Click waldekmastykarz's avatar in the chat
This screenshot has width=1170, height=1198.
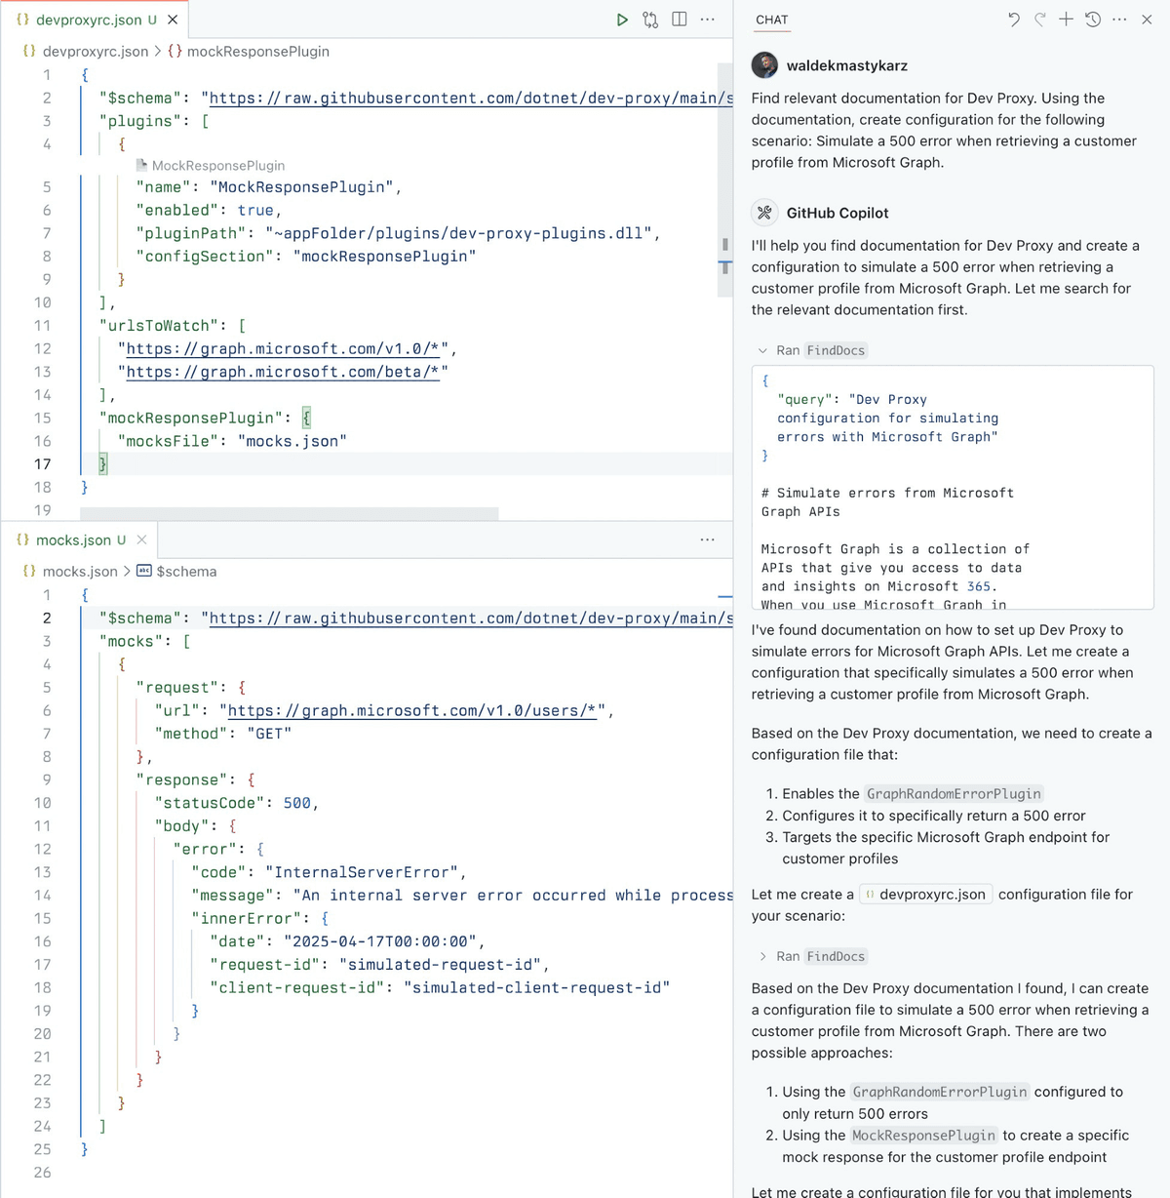(764, 65)
